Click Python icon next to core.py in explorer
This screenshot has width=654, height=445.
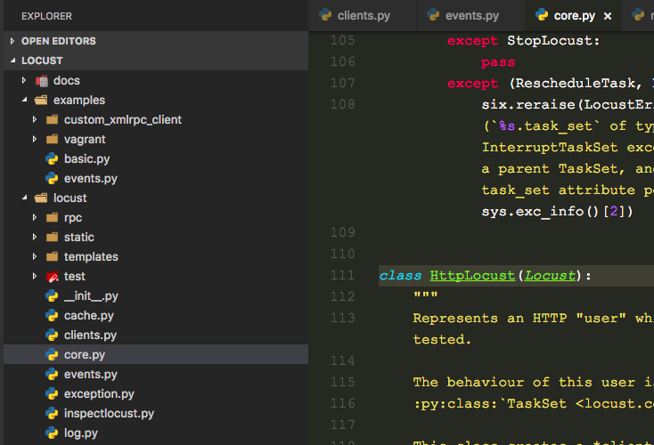(x=52, y=354)
